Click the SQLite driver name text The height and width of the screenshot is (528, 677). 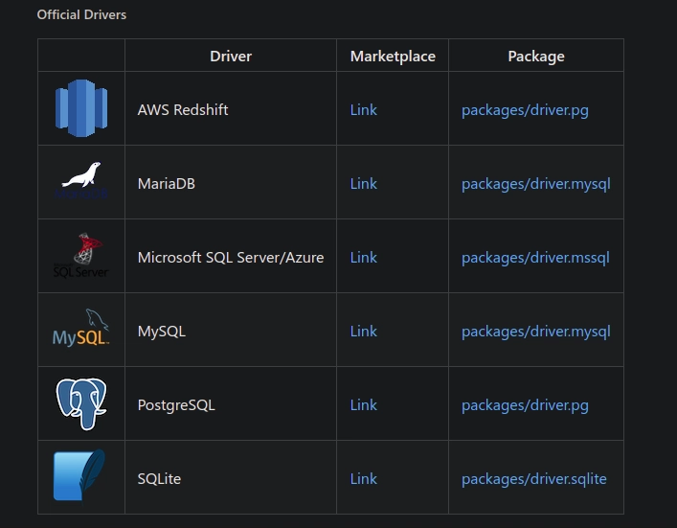click(x=159, y=479)
